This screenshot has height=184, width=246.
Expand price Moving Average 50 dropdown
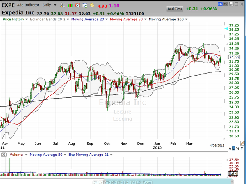pos(146,20)
